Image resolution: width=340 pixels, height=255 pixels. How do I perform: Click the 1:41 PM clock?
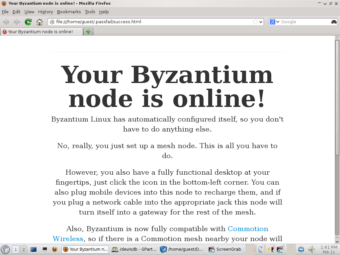pos(329,247)
